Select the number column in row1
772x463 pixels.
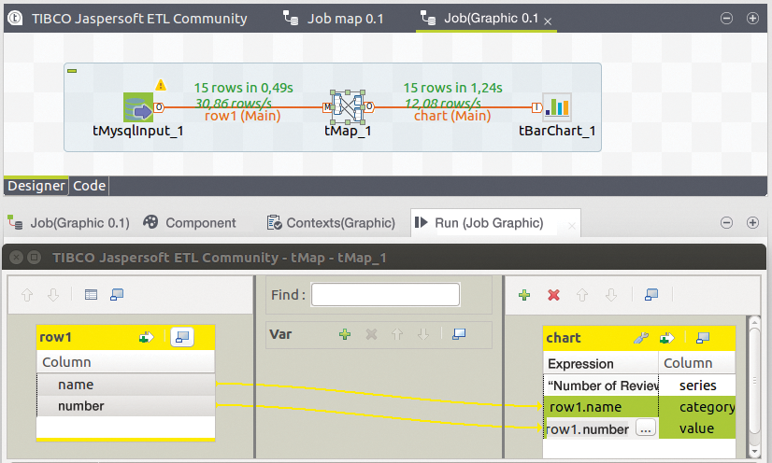pyautogui.click(x=126, y=406)
